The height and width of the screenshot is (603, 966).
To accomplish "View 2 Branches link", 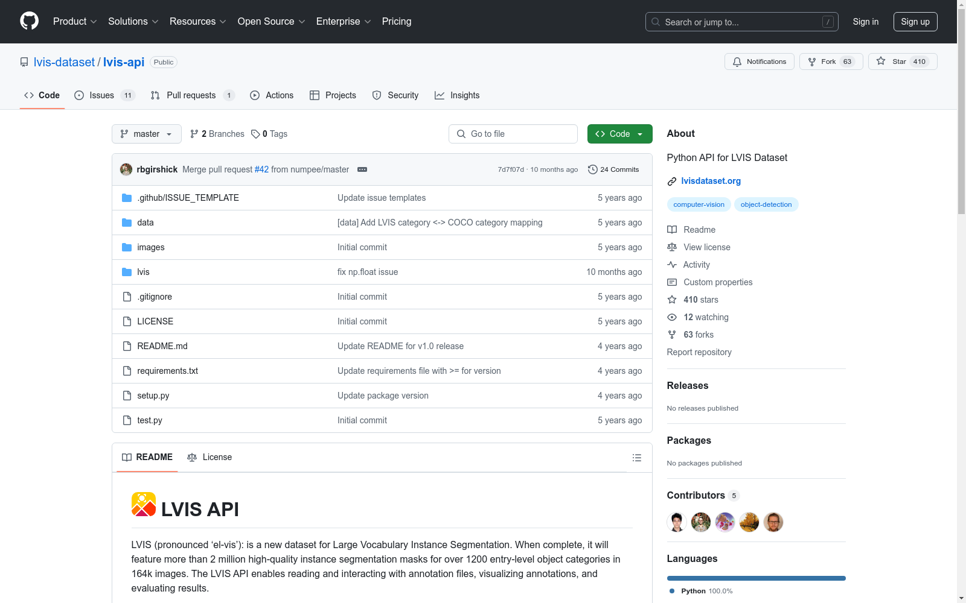I will coord(217,134).
